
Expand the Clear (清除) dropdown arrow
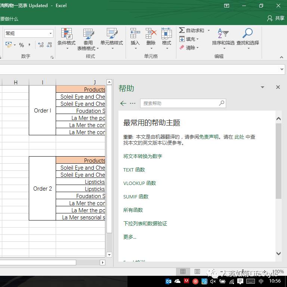(x=197, y=47)
